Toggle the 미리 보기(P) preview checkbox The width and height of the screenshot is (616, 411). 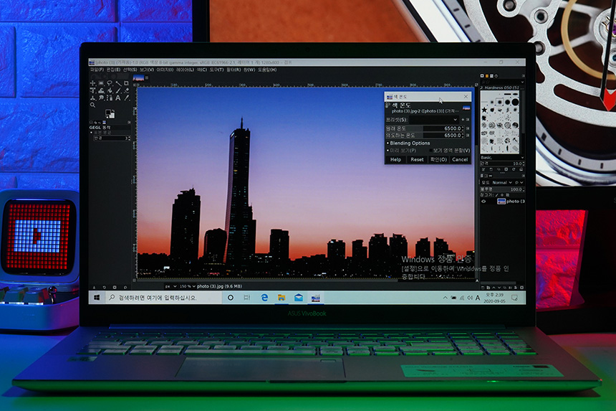388,151
